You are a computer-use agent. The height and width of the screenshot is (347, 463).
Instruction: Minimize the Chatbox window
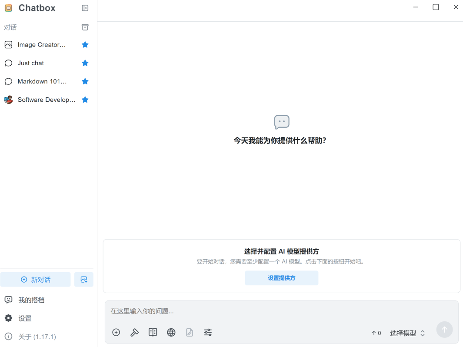[x=416, y=7]
